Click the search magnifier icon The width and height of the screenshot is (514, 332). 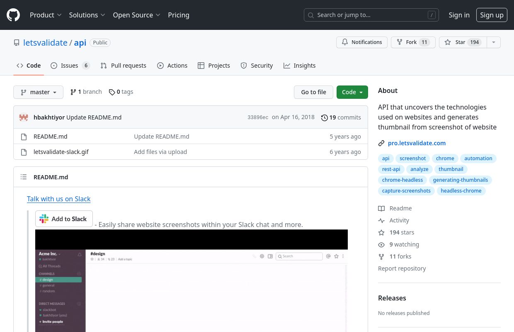click(311, 15)
